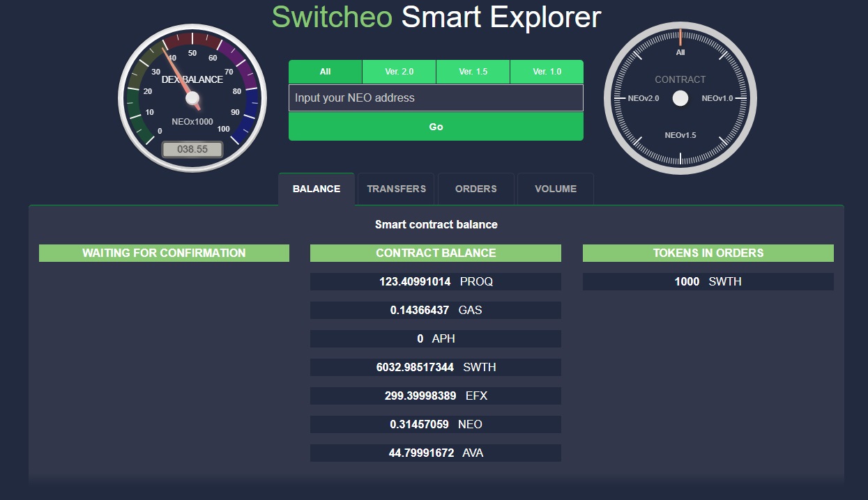The height and width of the screenshot is (500, 868).
Task: Switch to the TRANSFERS tab
Action: click(396, 189)
